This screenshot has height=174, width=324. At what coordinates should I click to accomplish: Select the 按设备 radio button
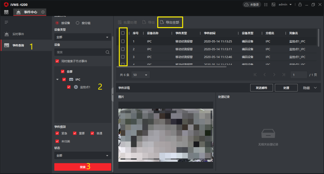point(57,23)
